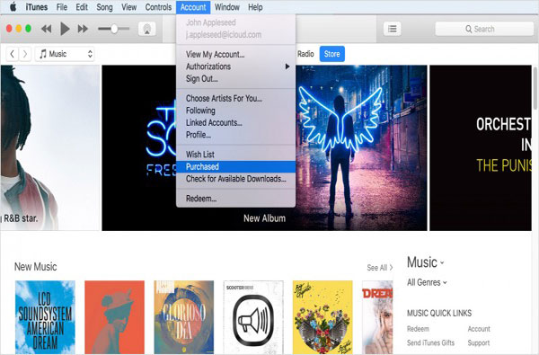Image resolution: width=539 pixels, height=355 pixels.
Task: Close the Account menu in menu bar
Action: point(193,7)
